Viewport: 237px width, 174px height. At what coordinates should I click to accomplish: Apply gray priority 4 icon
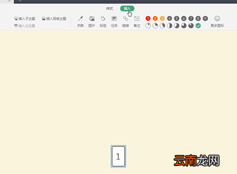(x=170, y=18)
